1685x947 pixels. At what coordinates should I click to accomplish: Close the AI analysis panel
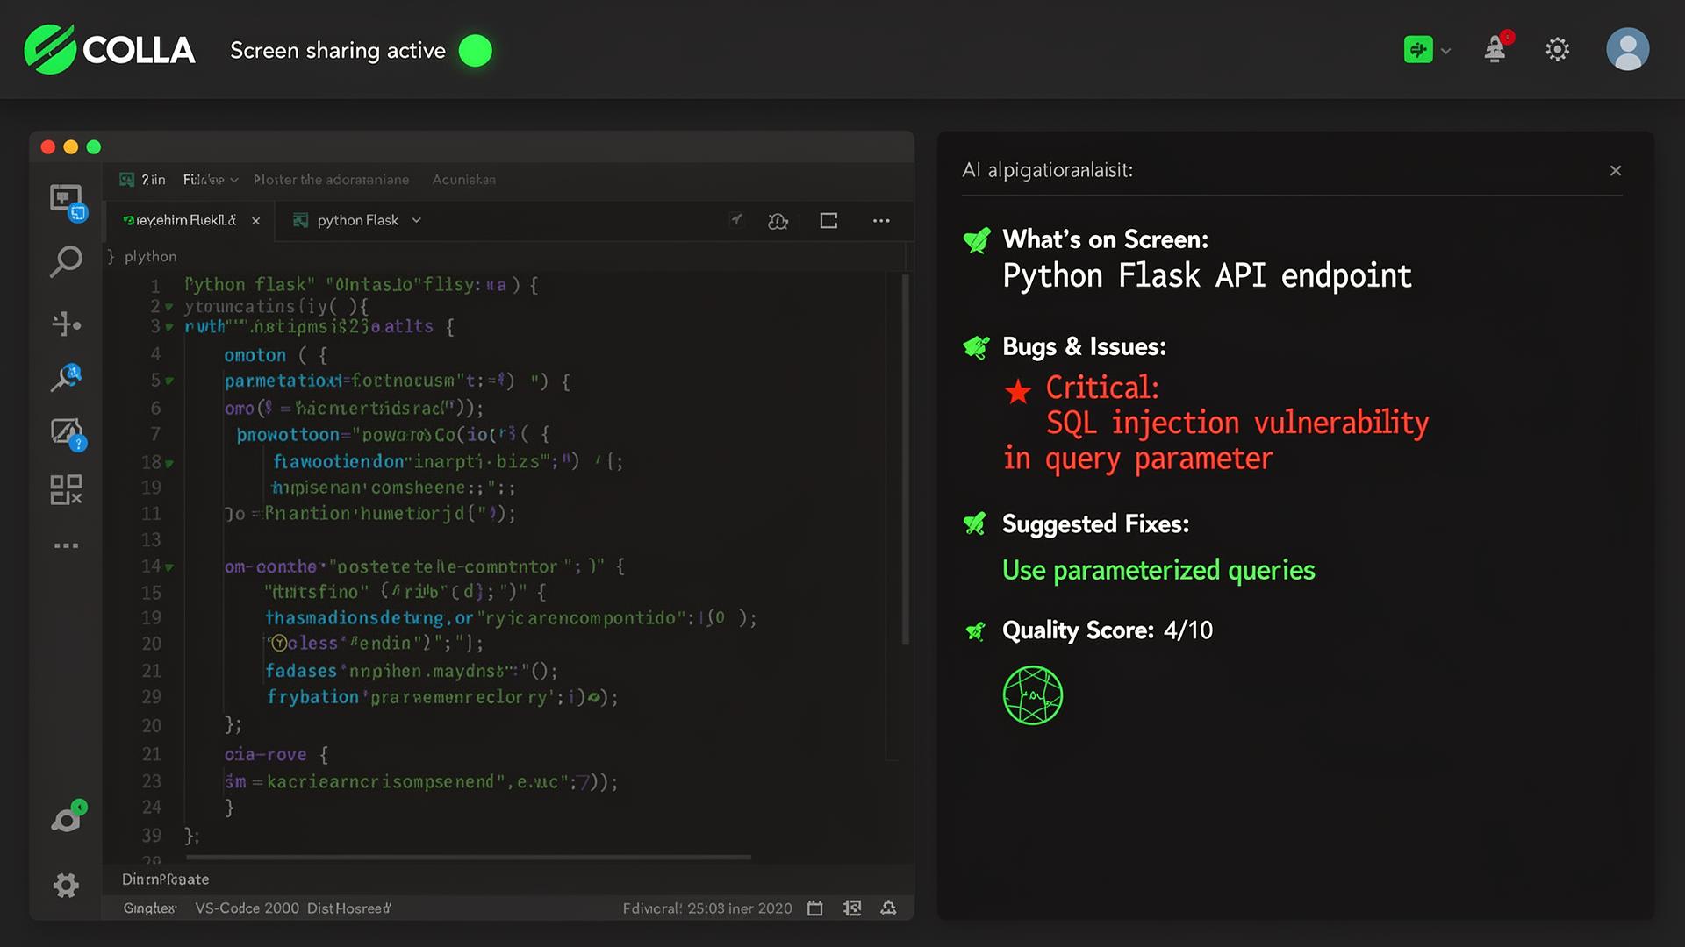(1615, 171)
